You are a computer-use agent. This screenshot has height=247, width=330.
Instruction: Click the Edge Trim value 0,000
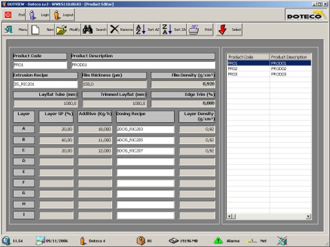coord(183,104)
